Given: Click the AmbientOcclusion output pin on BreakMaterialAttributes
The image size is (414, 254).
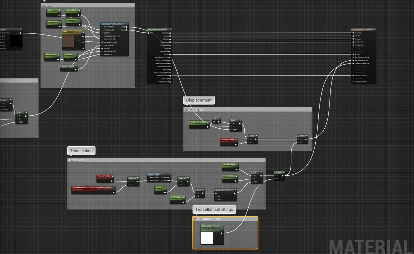Looking at the screenshot, I should pos(170,76).
